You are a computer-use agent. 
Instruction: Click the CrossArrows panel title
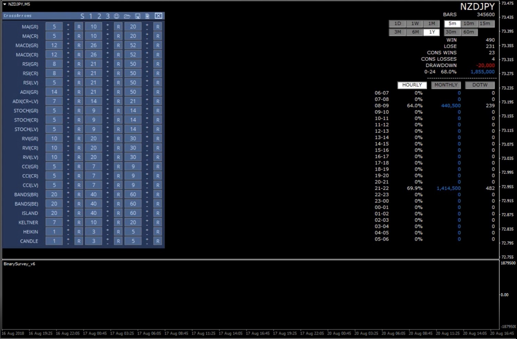pyautogui.click(x=18, y=16)
